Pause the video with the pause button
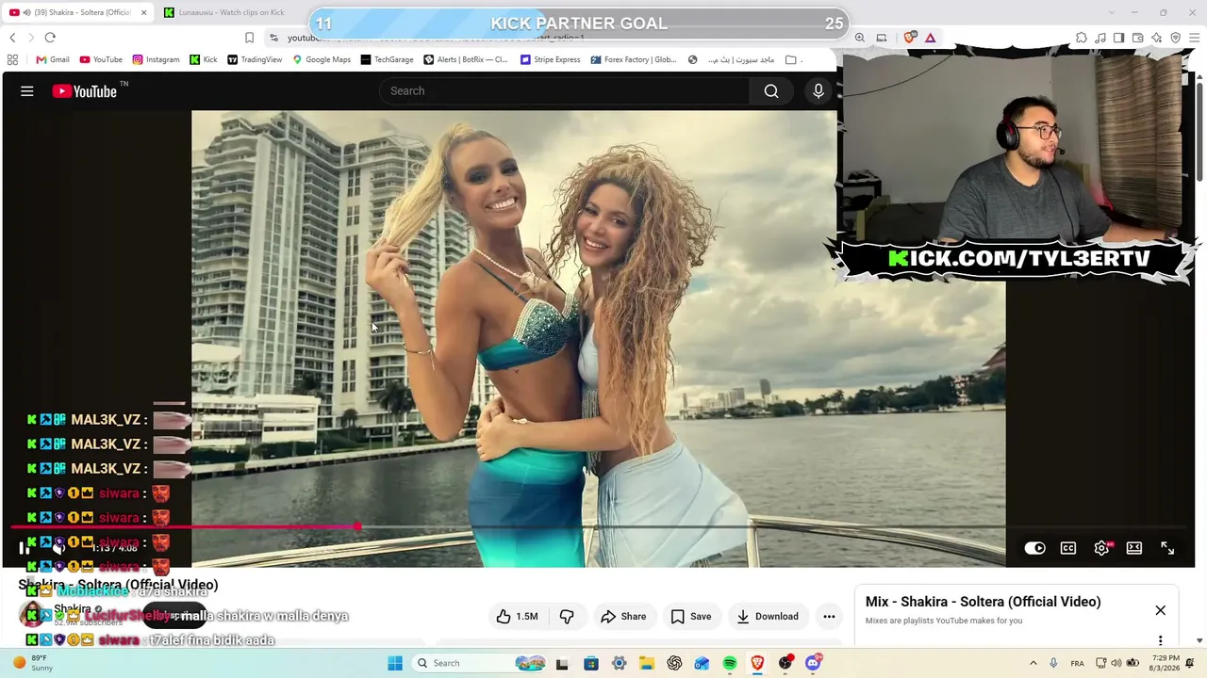Viewport: 1207px width, 678px height. [25, 548]
